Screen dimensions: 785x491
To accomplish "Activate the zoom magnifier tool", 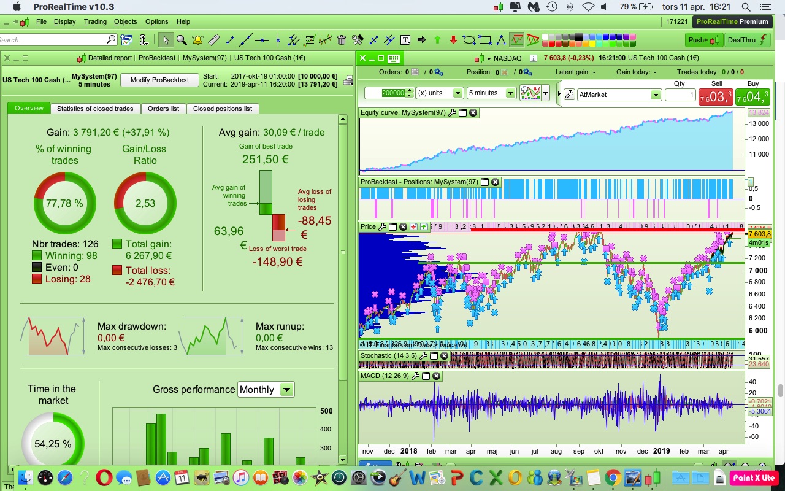I will 182,40.
